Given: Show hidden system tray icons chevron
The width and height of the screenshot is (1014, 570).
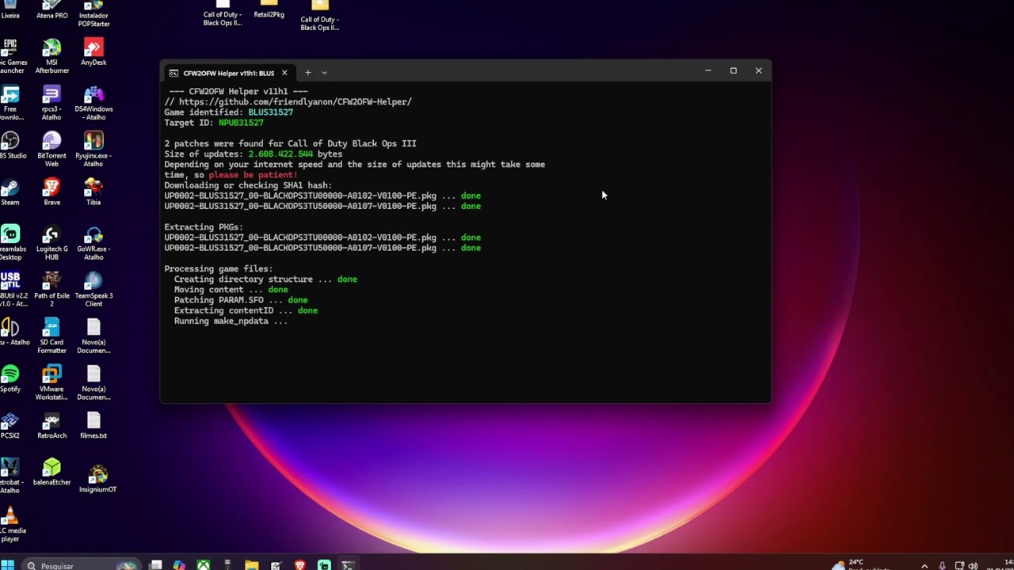Looking at the screenshot, I should coord(924,565).
